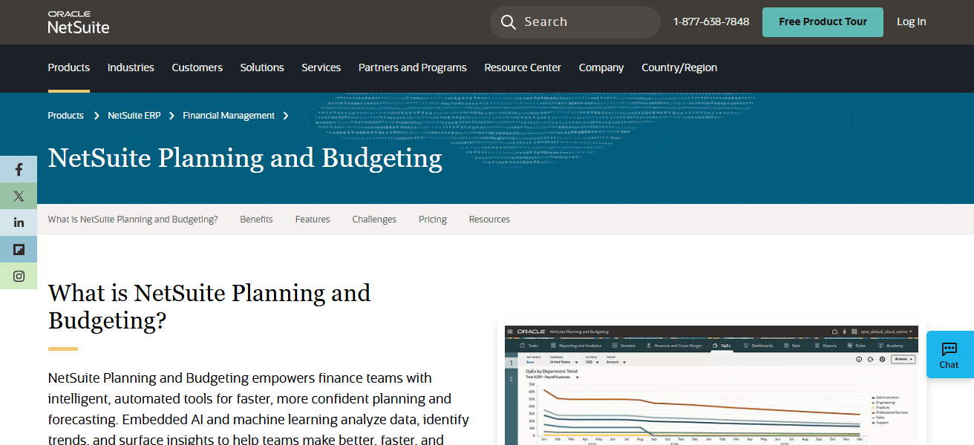Click the paragraph starting 'NetSuite Planning and Budgeting empowers'
This screenshot has height=445, width=974.
point(258,409)
